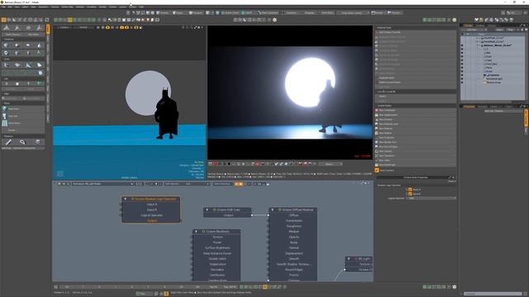Open the Render menu
The width and height of the screenshot is (529, 297).
(102, 7)
